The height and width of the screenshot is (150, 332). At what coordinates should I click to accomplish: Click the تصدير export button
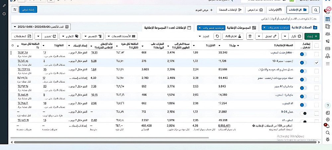50,36
